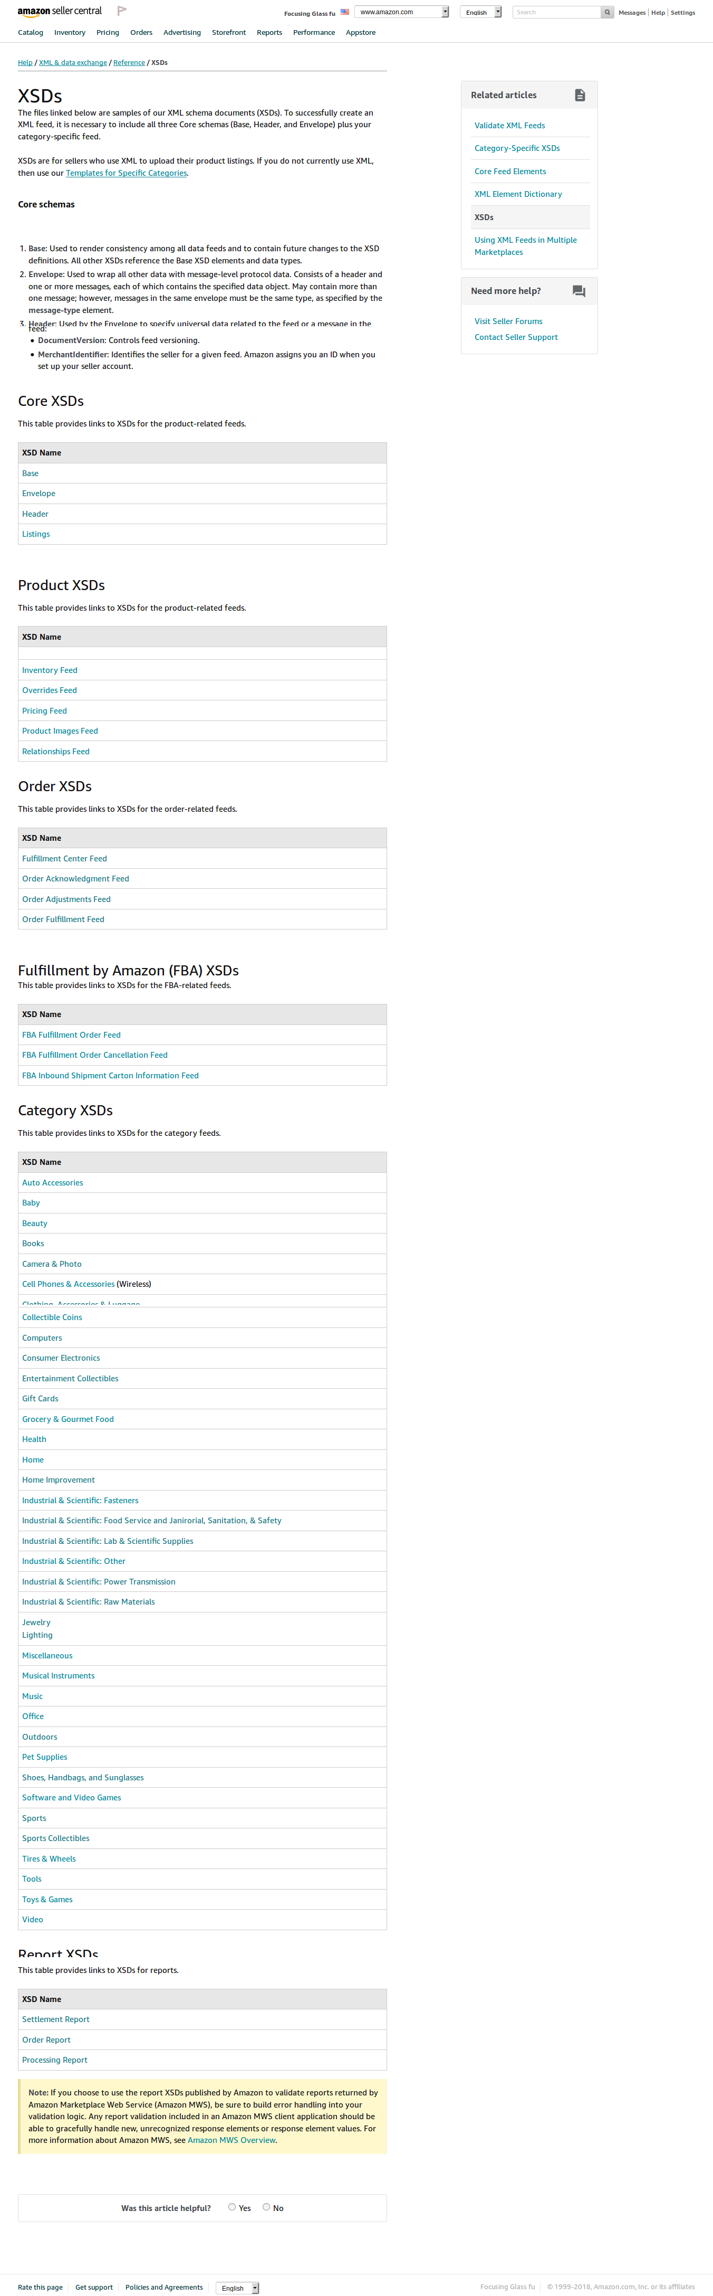The height and width of the screenshot is (2296, 713).
Task: Open the Advertising menu
Action: pos(181,33)
